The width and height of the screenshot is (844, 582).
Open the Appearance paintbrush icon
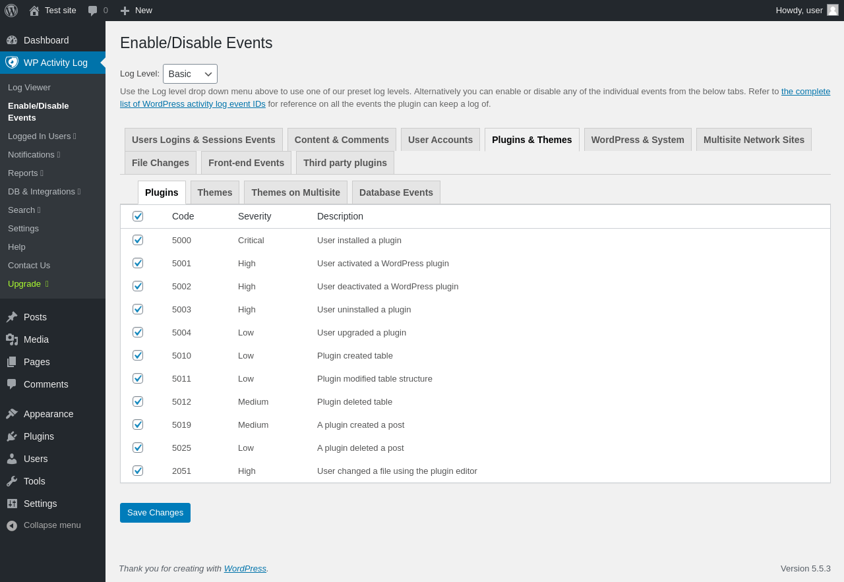point(12,414)
